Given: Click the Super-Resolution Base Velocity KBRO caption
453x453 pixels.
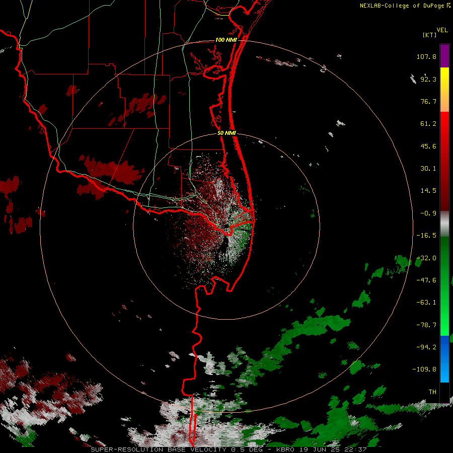Looking at the screenshot, I should pyautogui.click(x=229, y=449).
